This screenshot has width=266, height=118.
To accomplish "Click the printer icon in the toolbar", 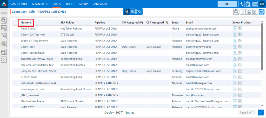I will [x=249, y=11].
